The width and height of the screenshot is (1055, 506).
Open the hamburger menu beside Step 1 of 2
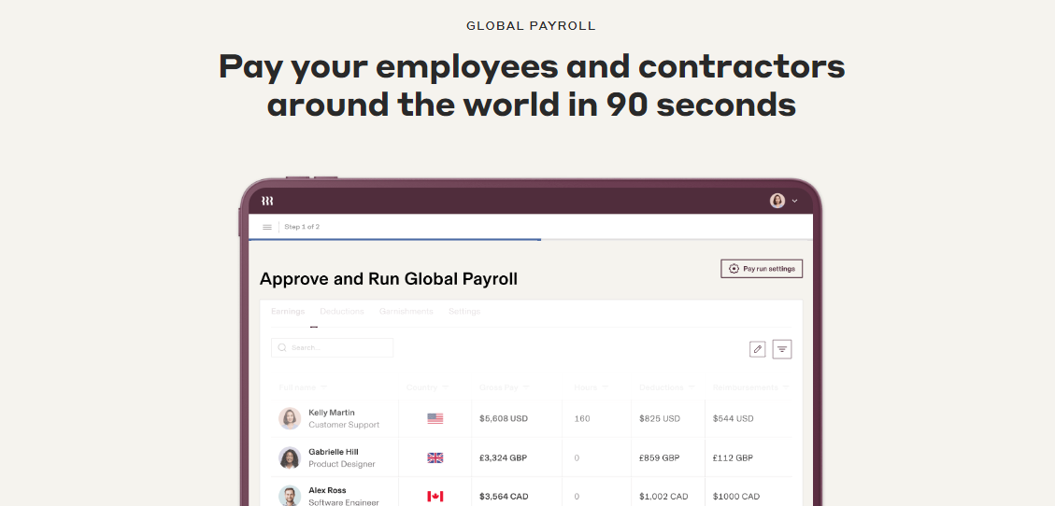267,227
